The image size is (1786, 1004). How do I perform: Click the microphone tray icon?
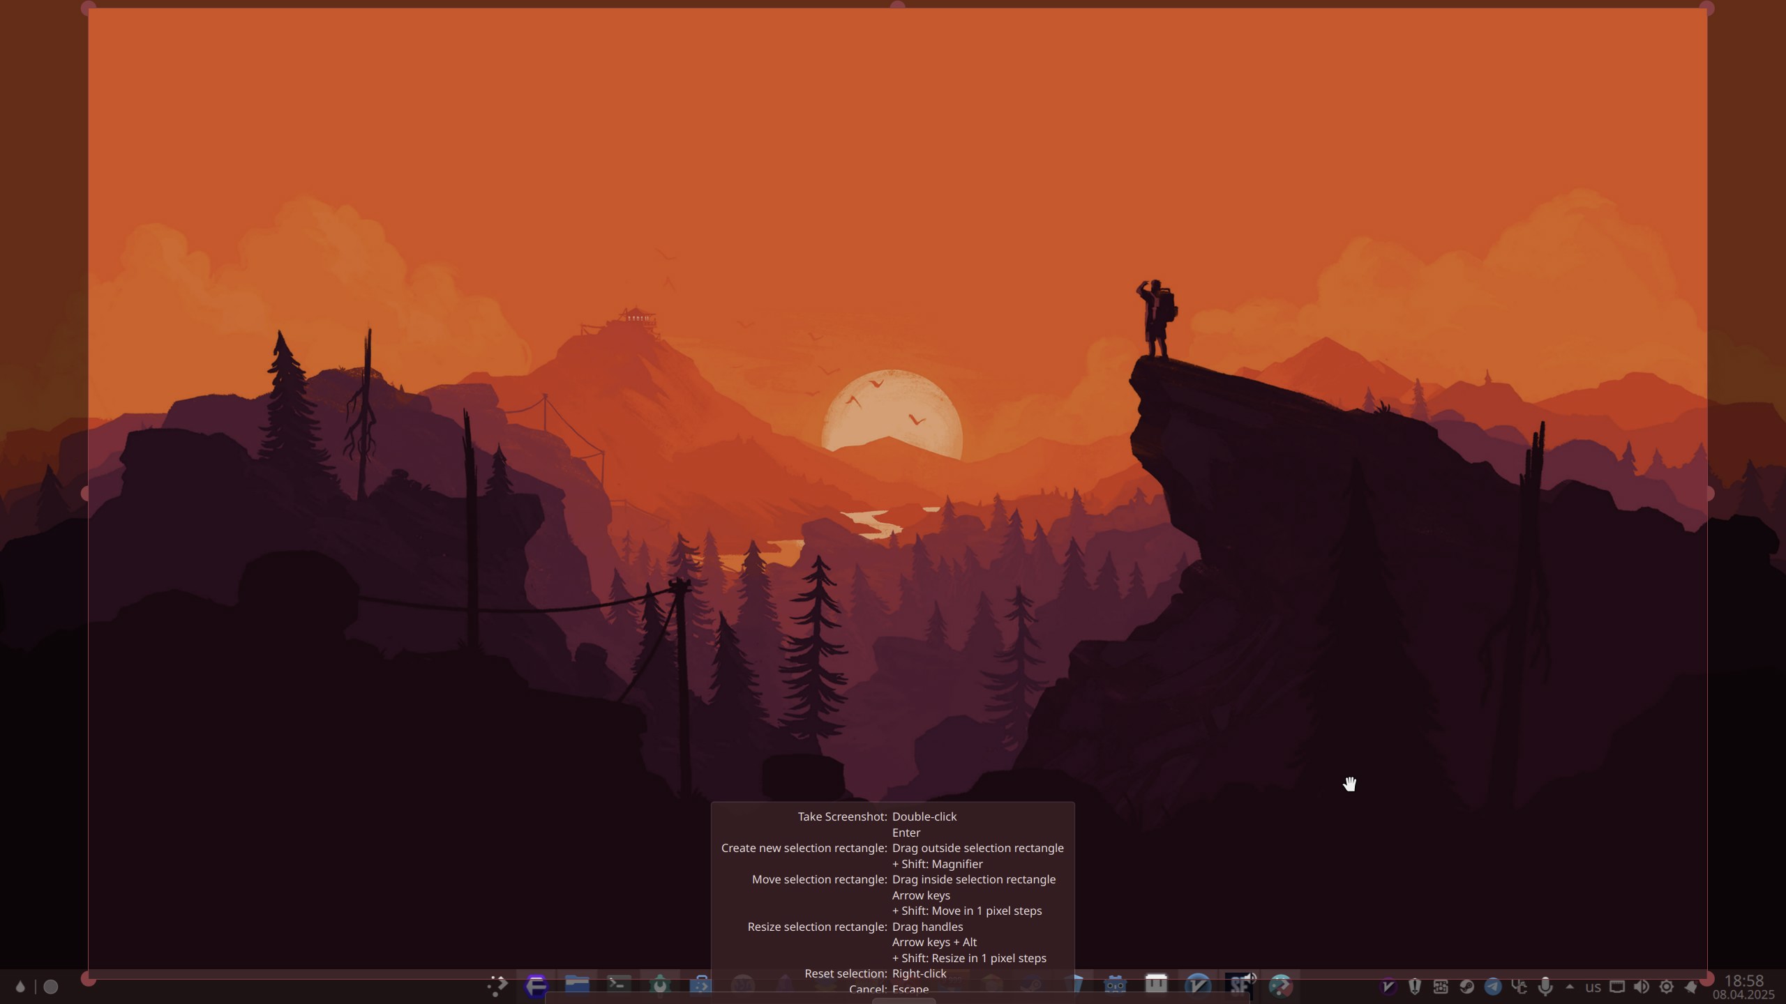pos(1545,987)
